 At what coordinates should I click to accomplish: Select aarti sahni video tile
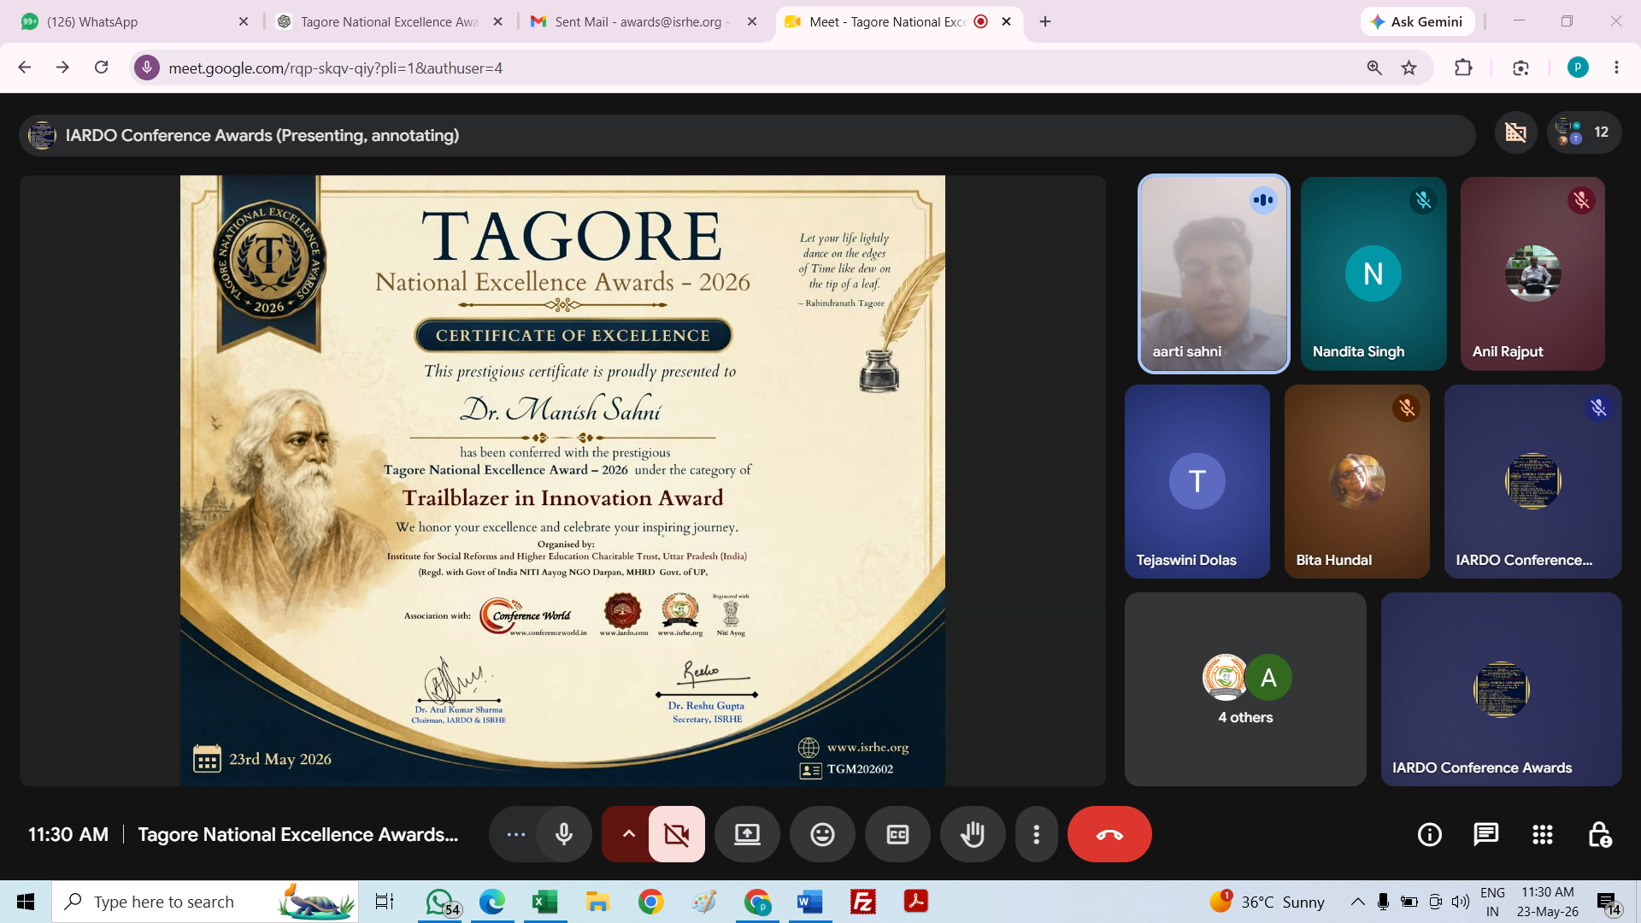[x=1214, y=273]
